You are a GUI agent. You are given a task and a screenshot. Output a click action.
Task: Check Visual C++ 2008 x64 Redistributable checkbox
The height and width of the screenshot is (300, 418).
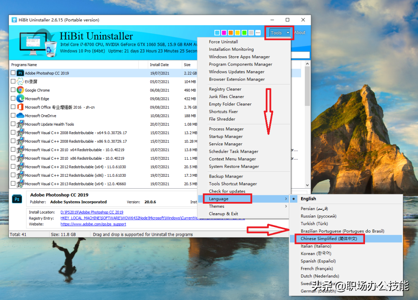coord(13,133)
